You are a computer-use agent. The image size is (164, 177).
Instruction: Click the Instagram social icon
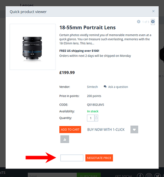(x=149, y=175)
